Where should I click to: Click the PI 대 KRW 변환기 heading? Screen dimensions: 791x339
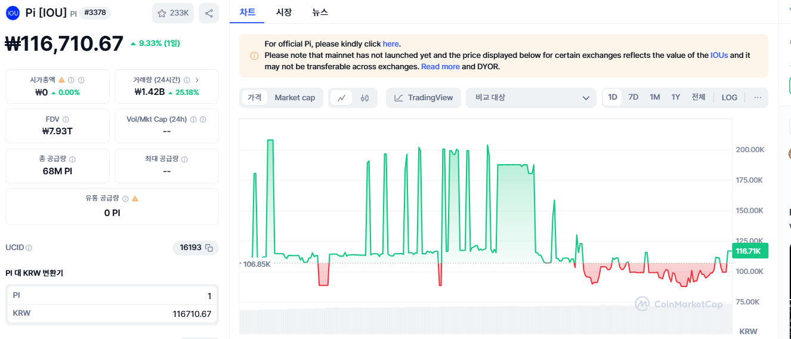34,273
